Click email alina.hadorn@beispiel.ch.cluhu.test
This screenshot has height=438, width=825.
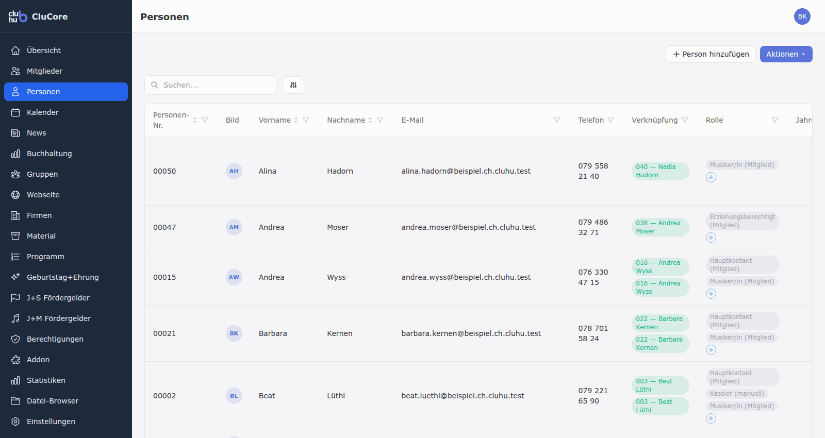coord(466,171)
